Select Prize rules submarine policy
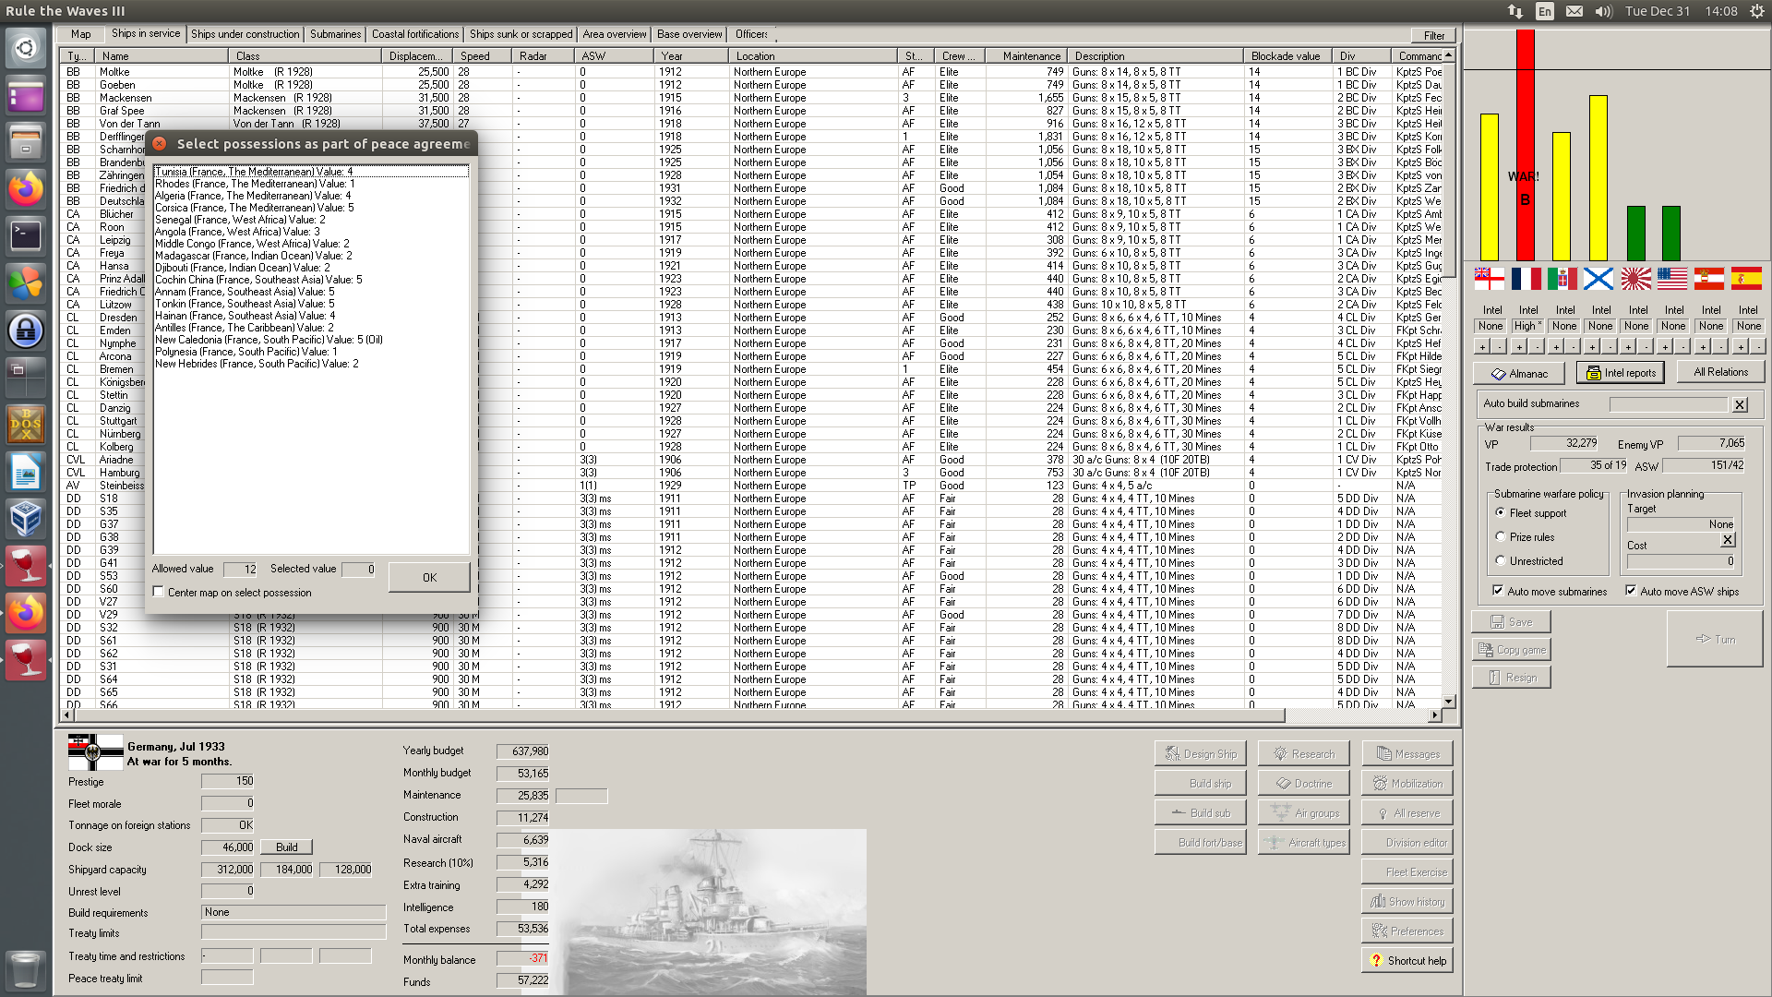1772x997 pixels. tap(1501, 536)
